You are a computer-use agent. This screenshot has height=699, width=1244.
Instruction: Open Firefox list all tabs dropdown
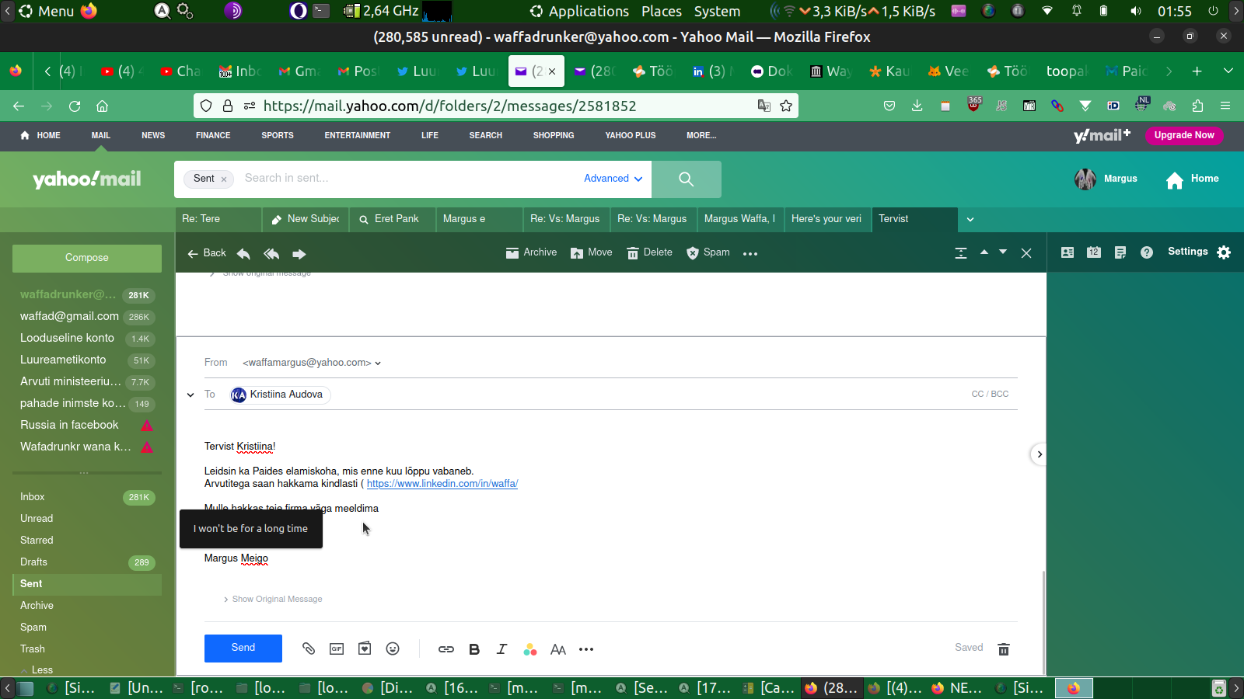(1228, 71)
